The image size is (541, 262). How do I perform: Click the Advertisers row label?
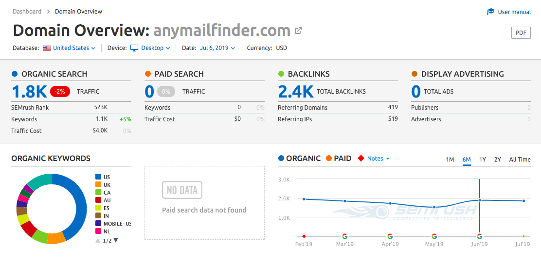click(x=426, y=119)
